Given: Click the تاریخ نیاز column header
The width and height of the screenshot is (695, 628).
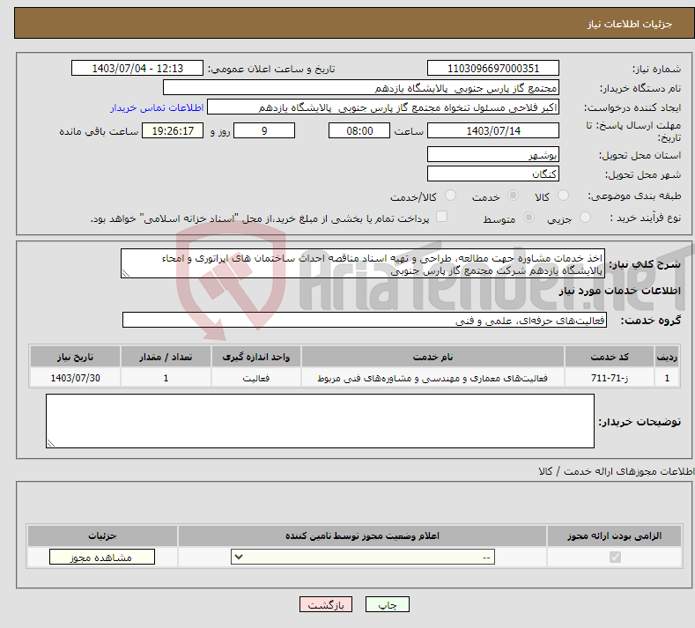Looking at the screenshot, I should [76, 357].
